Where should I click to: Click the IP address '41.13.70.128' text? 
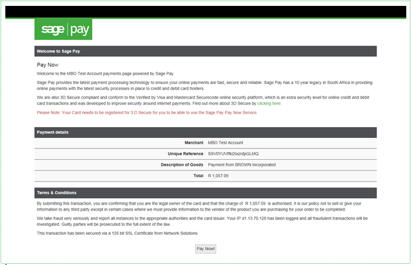(x=254, y=218)
